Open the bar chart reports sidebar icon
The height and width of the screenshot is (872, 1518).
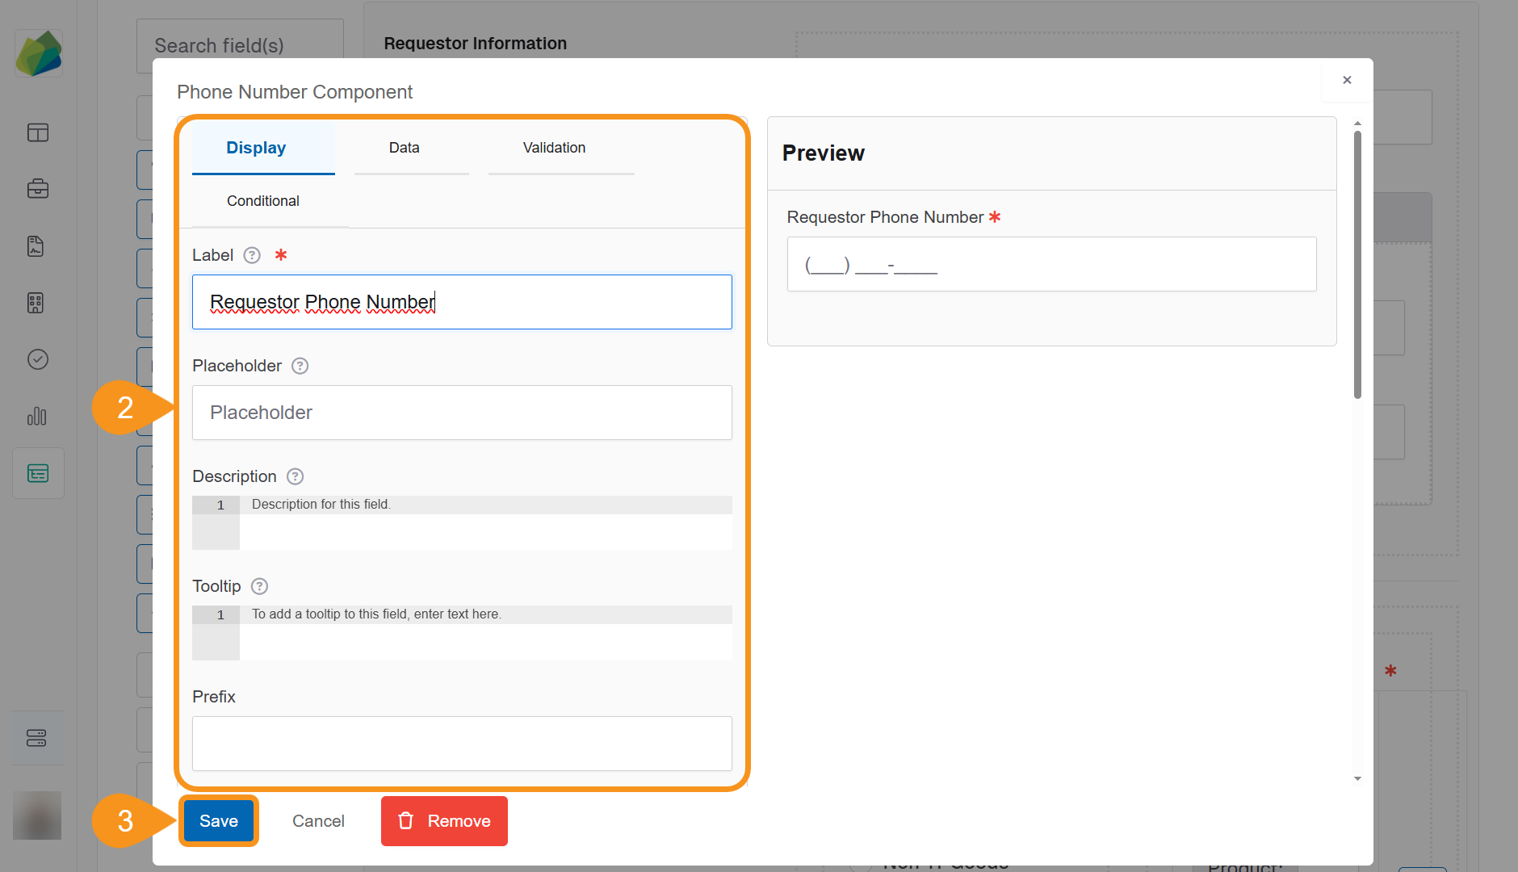point(37,416)
